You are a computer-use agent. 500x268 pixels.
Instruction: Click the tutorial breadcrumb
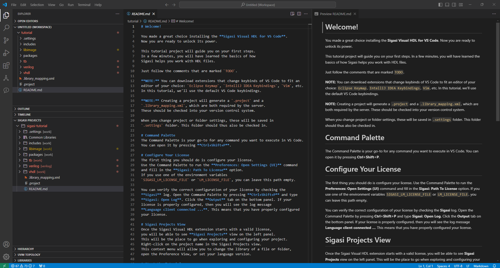coord(133,21)
